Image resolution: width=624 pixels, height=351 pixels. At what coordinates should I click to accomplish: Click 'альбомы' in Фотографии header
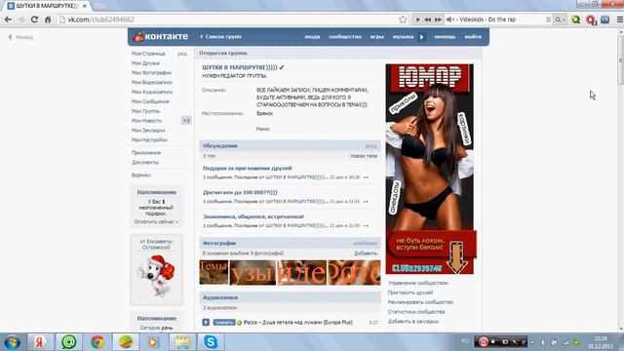tap(365, 243)
